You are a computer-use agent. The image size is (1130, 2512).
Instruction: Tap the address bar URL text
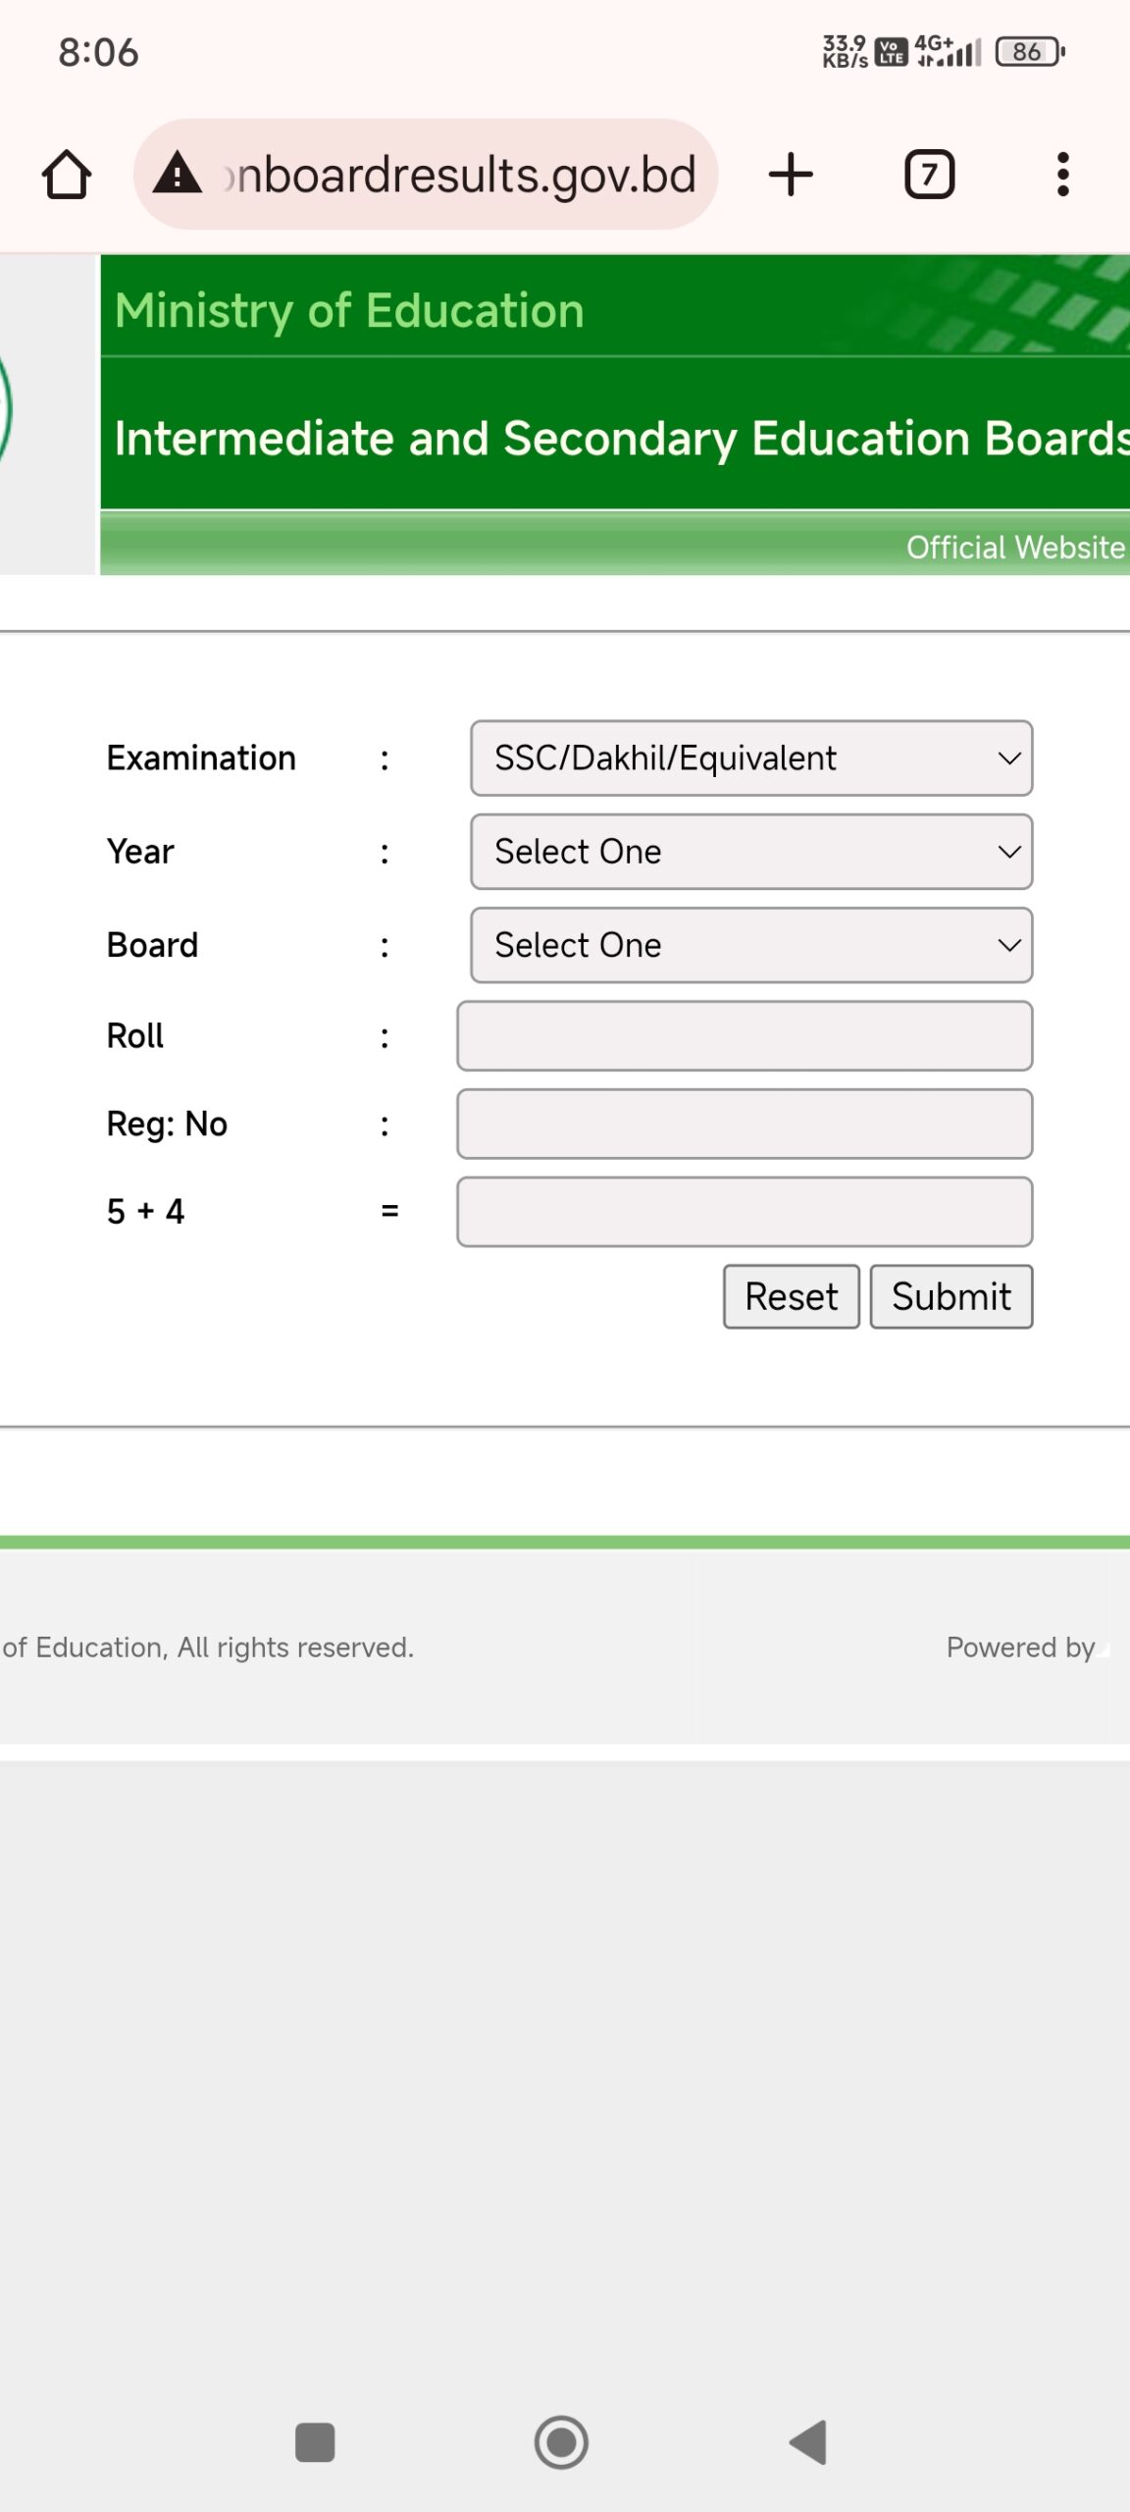point(461,176)
